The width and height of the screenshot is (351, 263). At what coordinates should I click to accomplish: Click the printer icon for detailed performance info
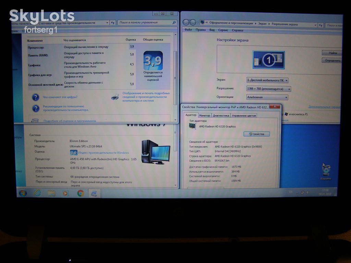click(115, 97)
